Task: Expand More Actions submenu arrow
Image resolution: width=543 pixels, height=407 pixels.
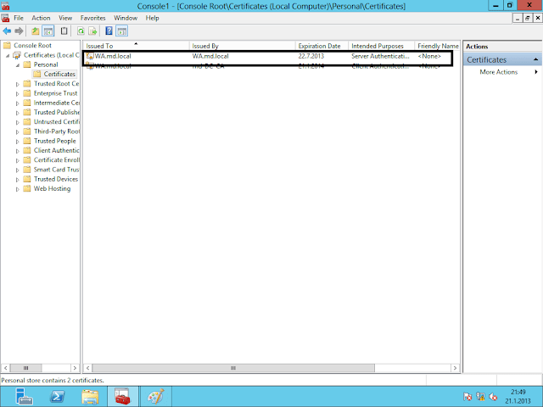Action: [x=535, y=72]
